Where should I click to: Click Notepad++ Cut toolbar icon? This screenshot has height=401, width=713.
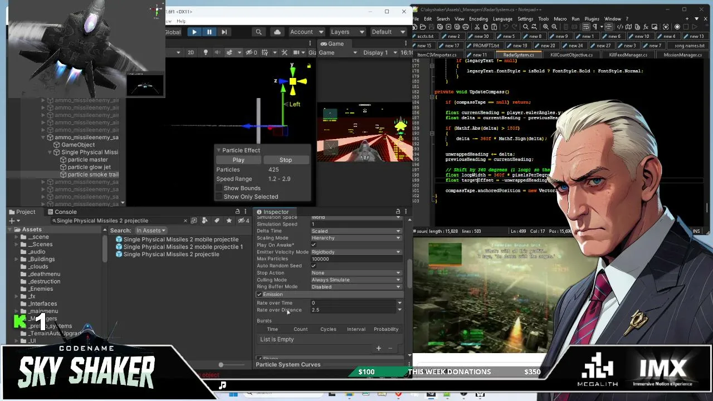click(477, 27)
